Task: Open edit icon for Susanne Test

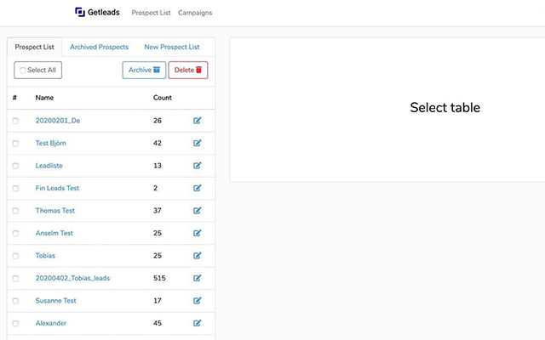Action: (x=197, y=300)
